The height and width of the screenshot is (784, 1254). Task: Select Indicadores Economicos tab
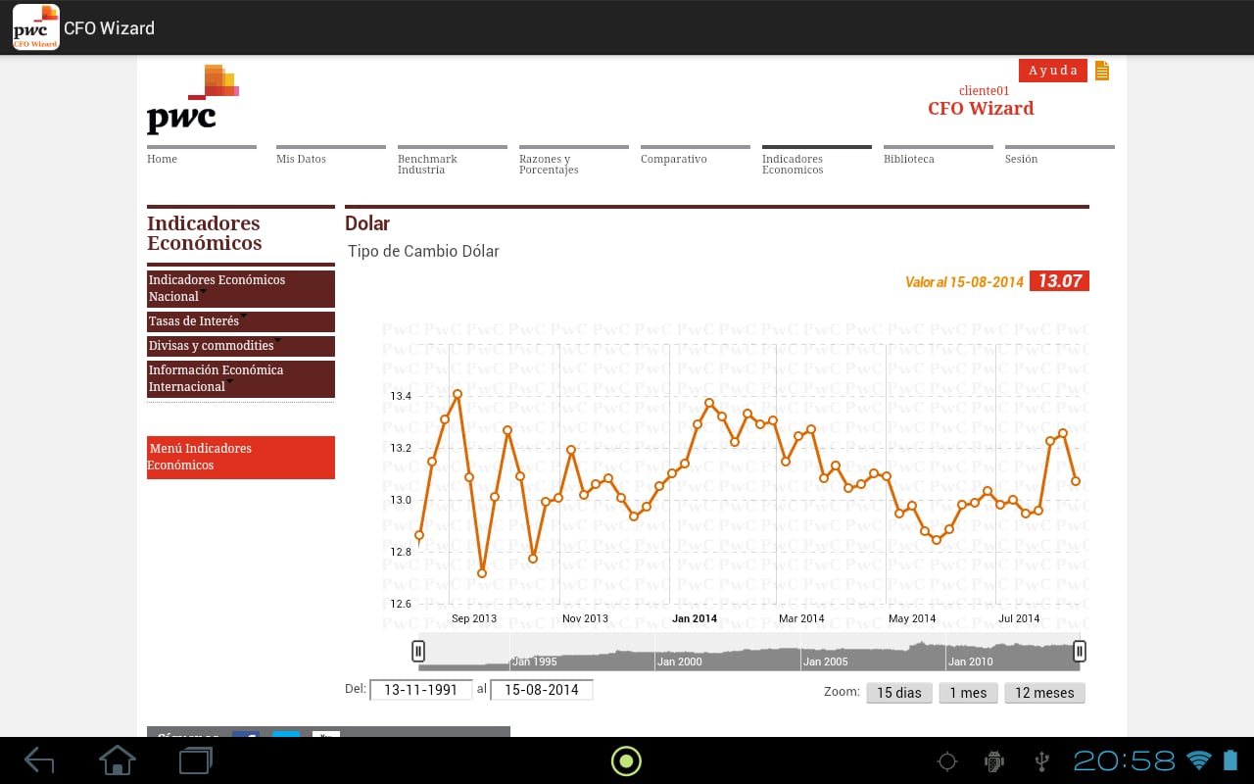tap(817, 163)
